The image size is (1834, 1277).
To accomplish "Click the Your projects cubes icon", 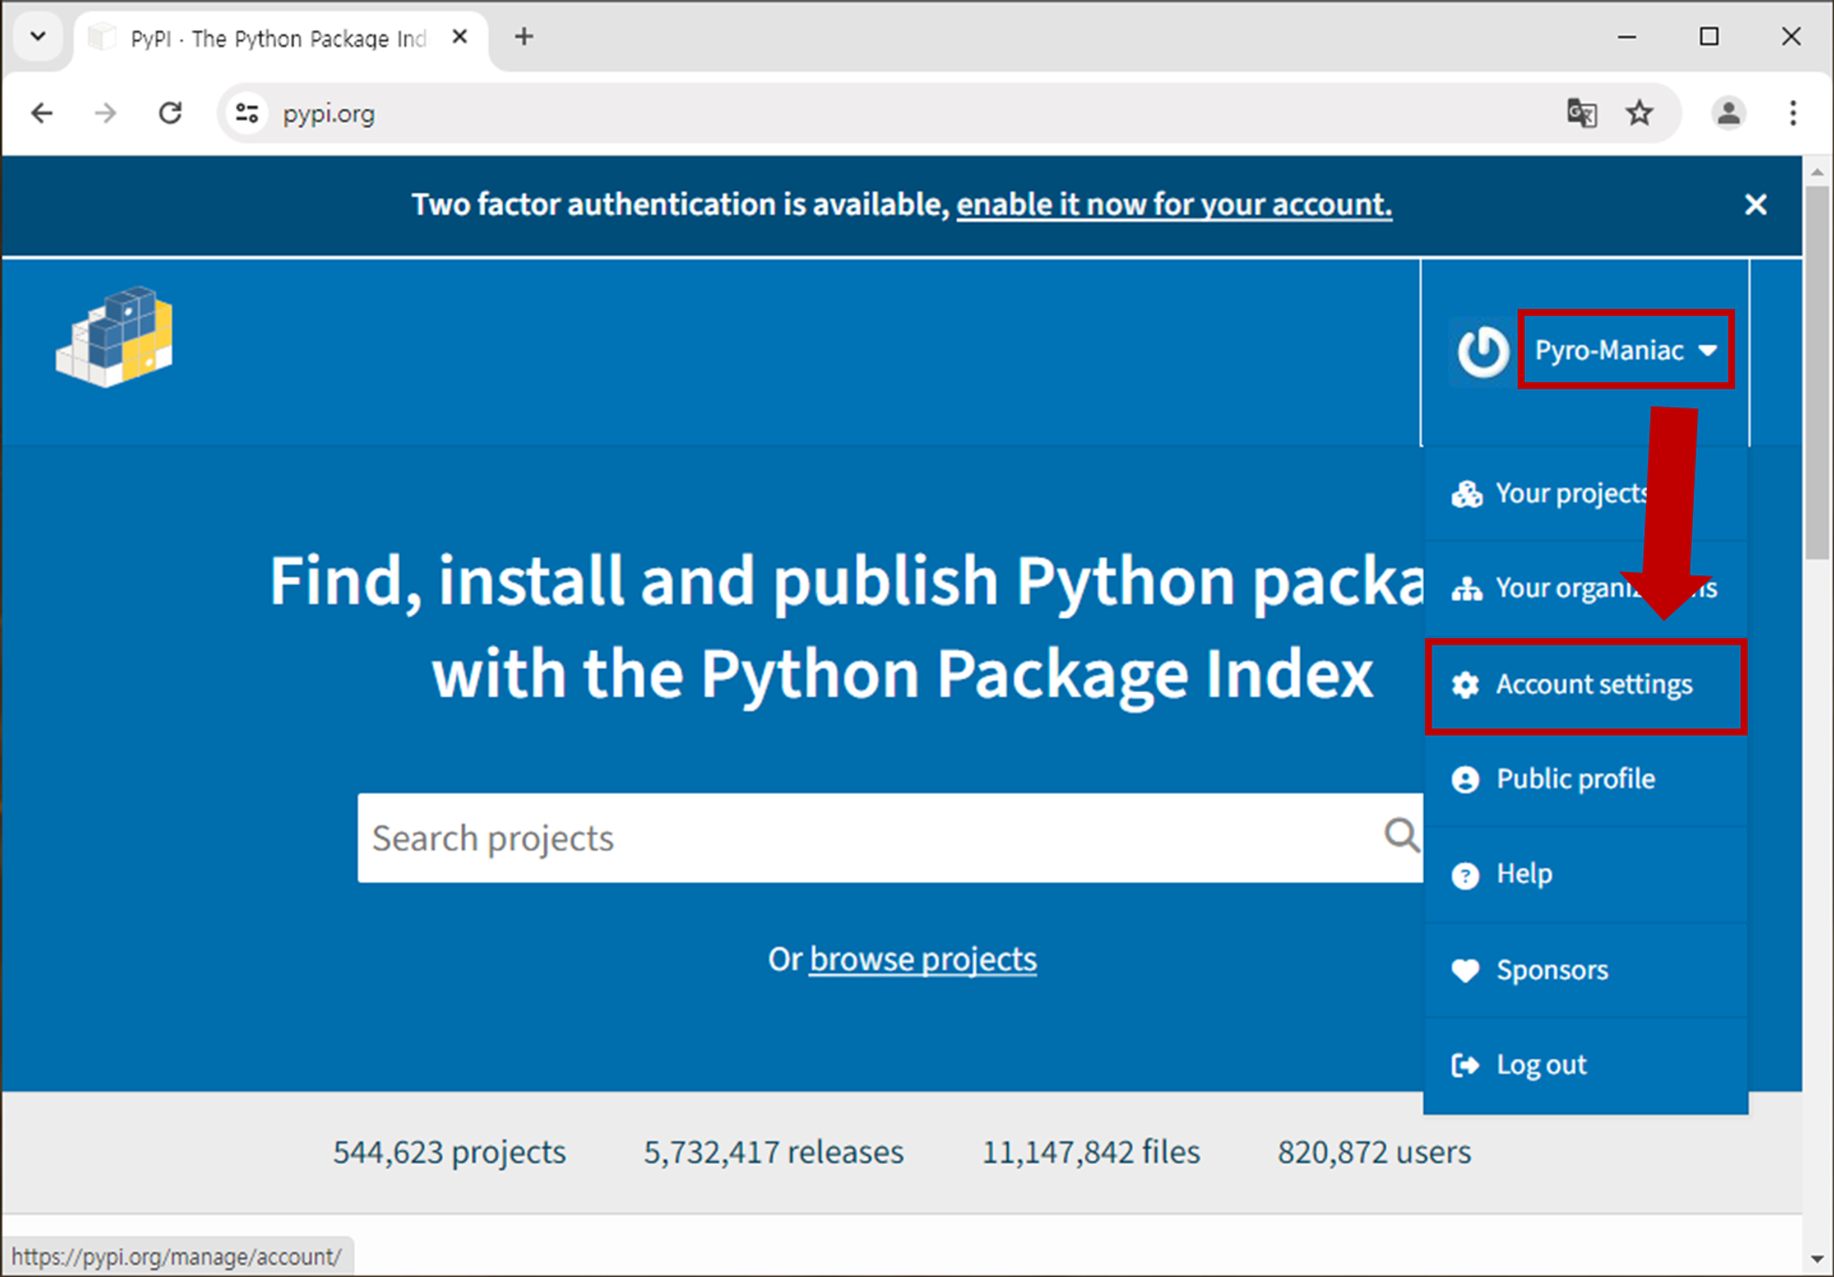I will tap(1466, 494).
